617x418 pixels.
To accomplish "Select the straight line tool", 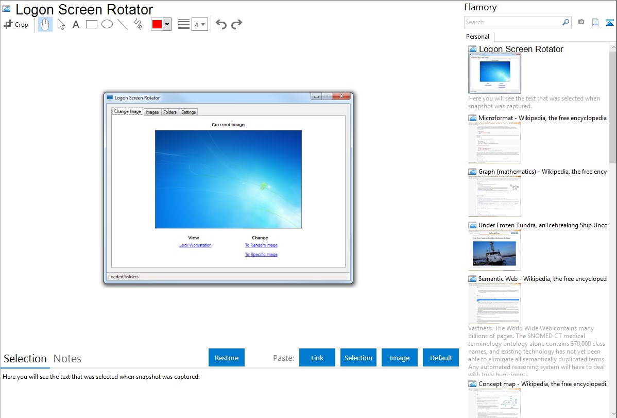I will 123,24.
